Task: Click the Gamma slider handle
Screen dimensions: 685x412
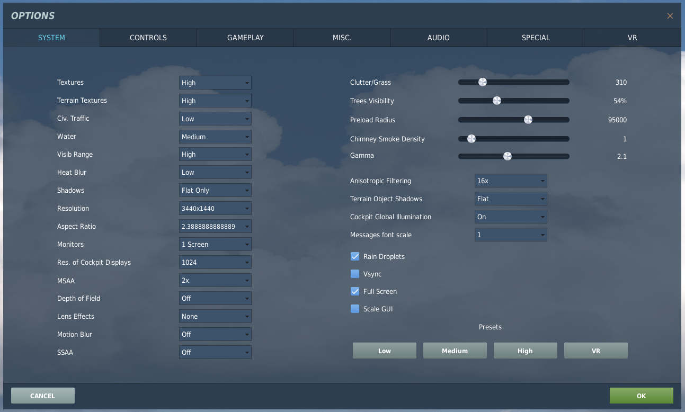Action: [507, 156]
